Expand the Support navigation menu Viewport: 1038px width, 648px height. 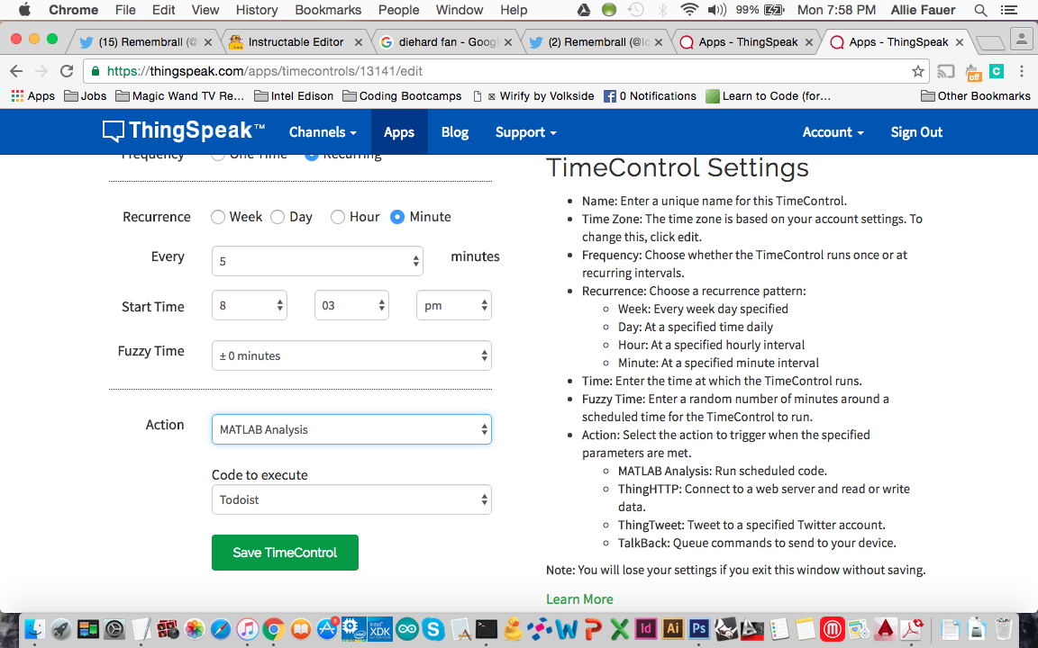pyautogui.click(x=525, y=132)
